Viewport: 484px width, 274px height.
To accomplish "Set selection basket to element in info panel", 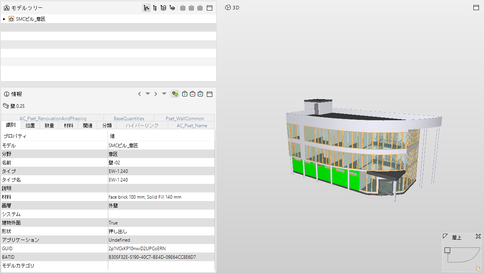I will tap(200, 94).
